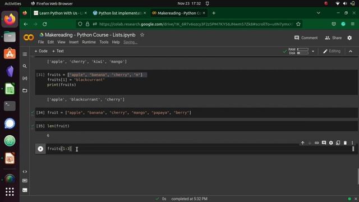The image size is (359, 202).
Task: Share the notebook
Action: coord(333,38)
